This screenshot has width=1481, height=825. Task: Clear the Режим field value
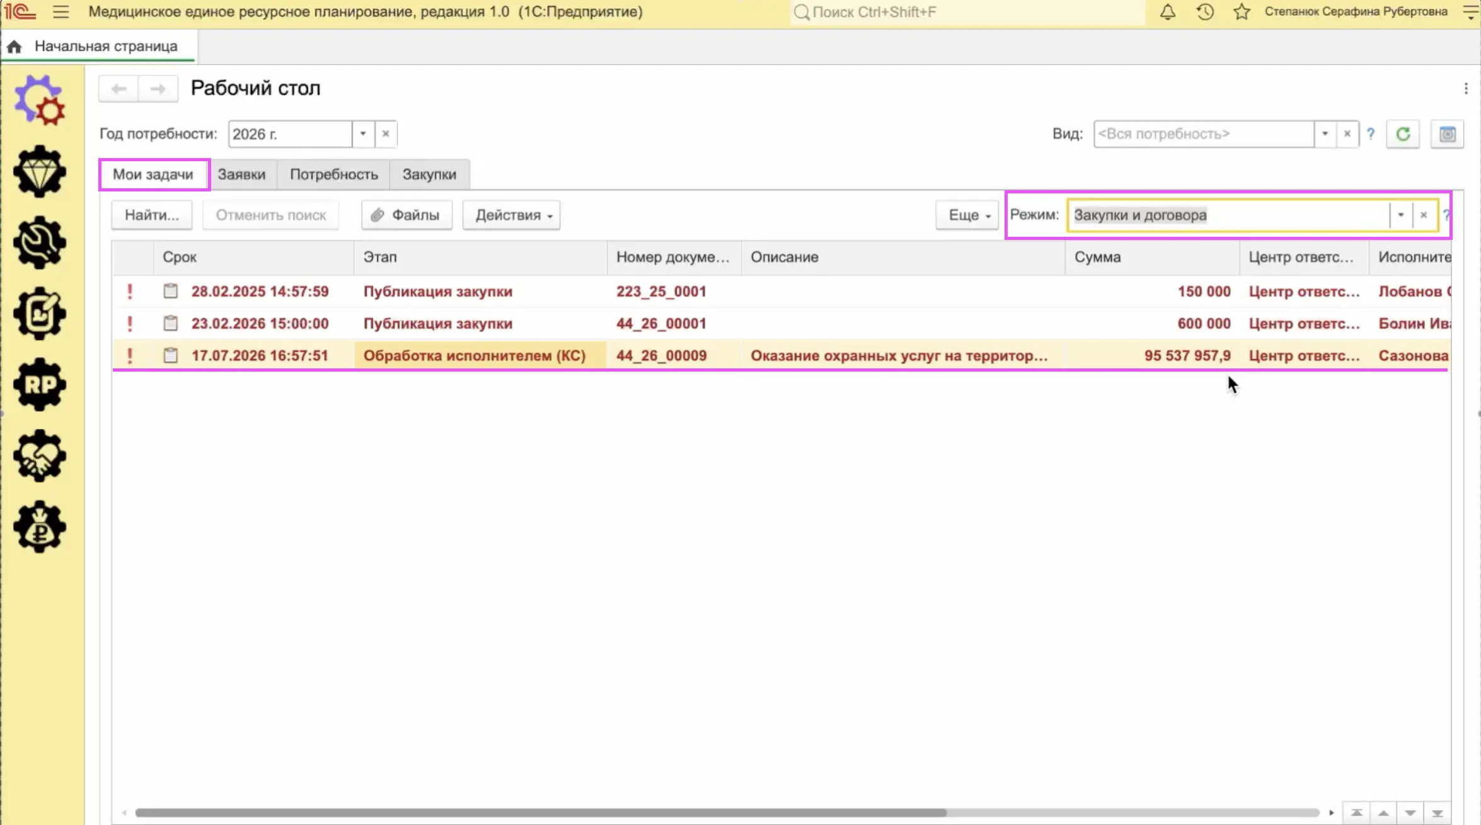[x=1423, y=215]
